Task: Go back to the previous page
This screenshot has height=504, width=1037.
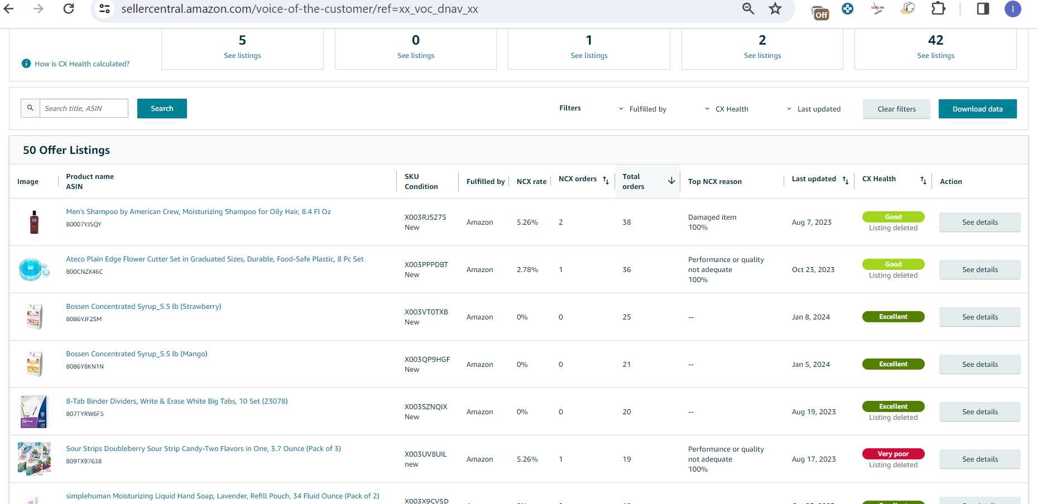Action: pos(9,9)
